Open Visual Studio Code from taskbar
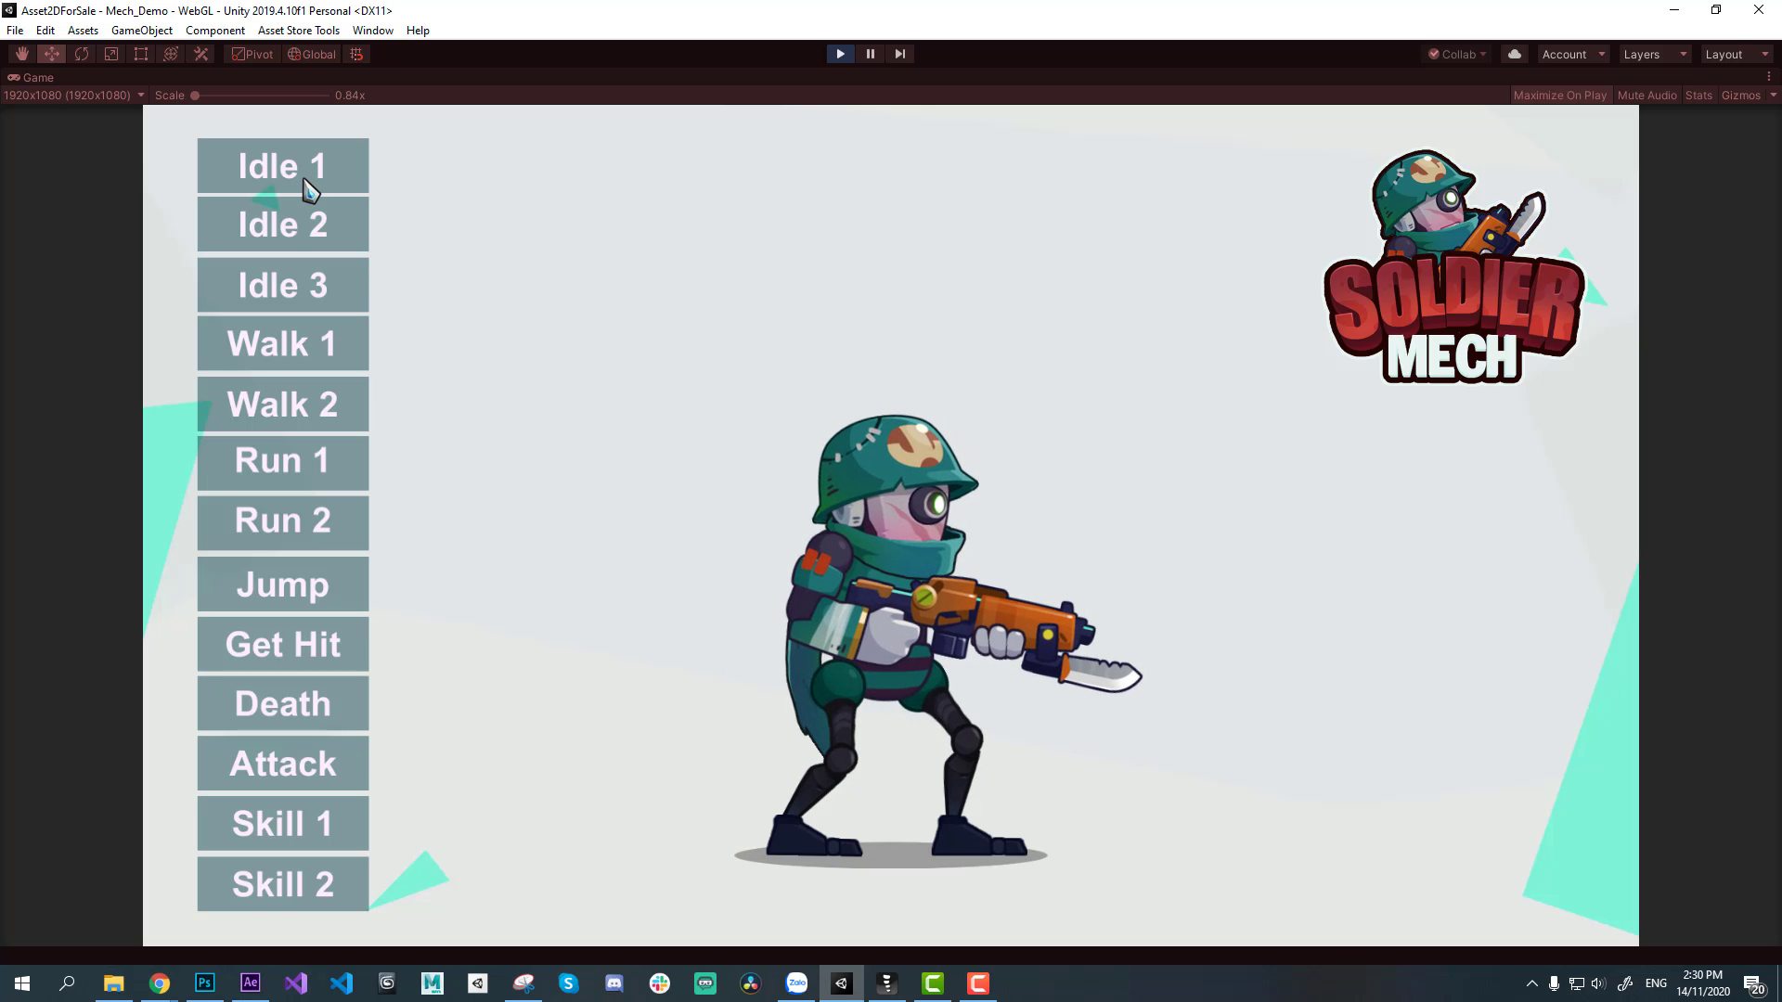The width and height of the screenshot is (1782, 1002). tap(342, 983)
